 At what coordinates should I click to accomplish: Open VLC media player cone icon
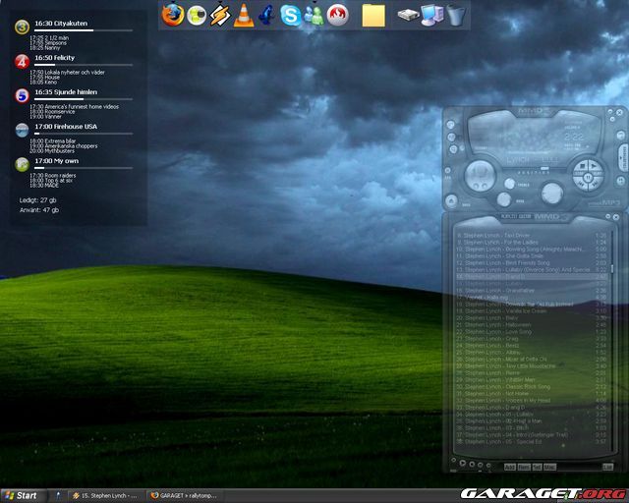pyautogui.click(x=244, y=14)
